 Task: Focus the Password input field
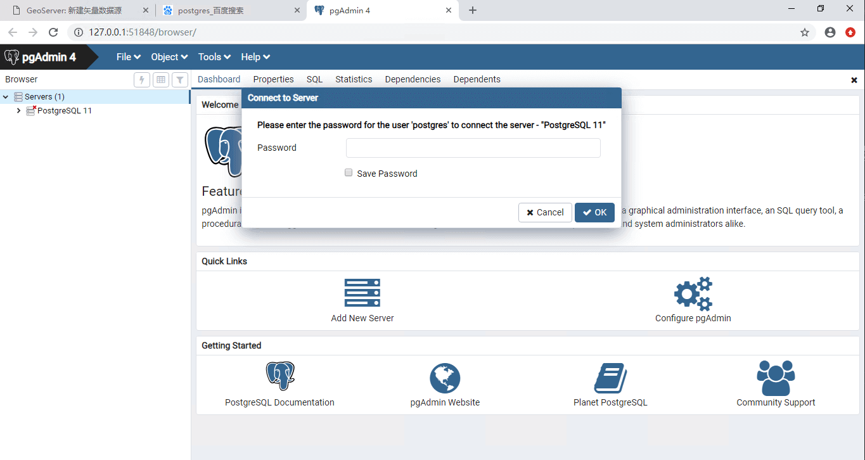[x=473, y=148]
